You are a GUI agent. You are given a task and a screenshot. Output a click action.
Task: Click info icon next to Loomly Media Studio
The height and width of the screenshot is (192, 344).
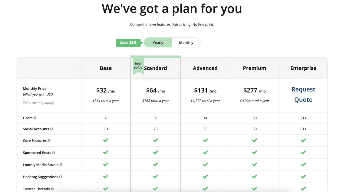click(61, 165)
